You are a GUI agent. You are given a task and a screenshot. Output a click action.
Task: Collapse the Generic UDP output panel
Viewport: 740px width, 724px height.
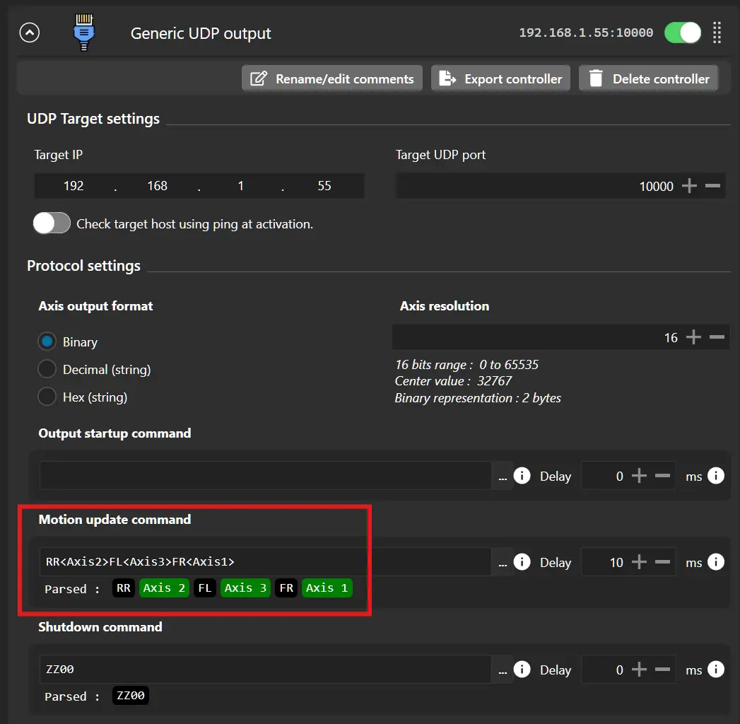click(x=29, y=33)
